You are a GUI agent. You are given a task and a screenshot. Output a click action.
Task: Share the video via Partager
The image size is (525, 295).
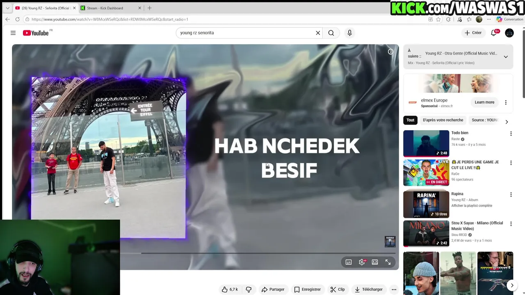click(x=273, y=289)
